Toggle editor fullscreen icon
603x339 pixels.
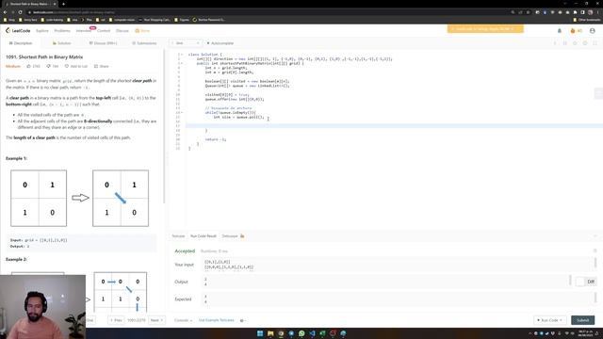coord(595,43)
